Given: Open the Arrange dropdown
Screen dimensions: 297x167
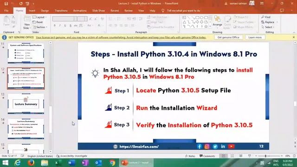Looking at the screenshot, I should (217, 22).
